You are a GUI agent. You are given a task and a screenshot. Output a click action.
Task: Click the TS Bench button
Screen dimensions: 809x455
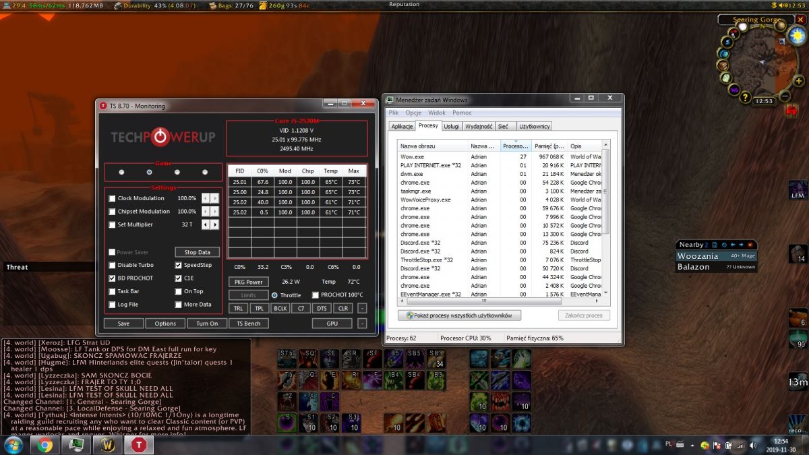click(x=249, y=324)
